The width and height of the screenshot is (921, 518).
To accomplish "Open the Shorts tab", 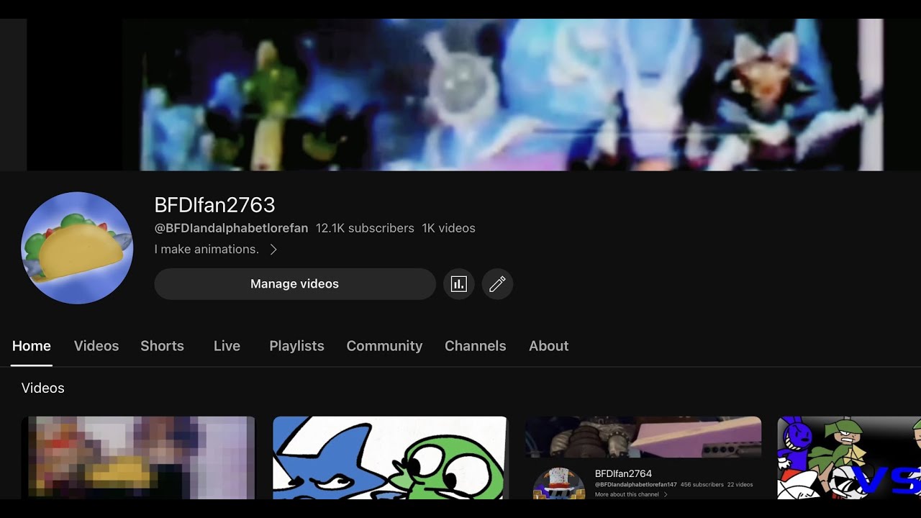I will tap(163, 346).
